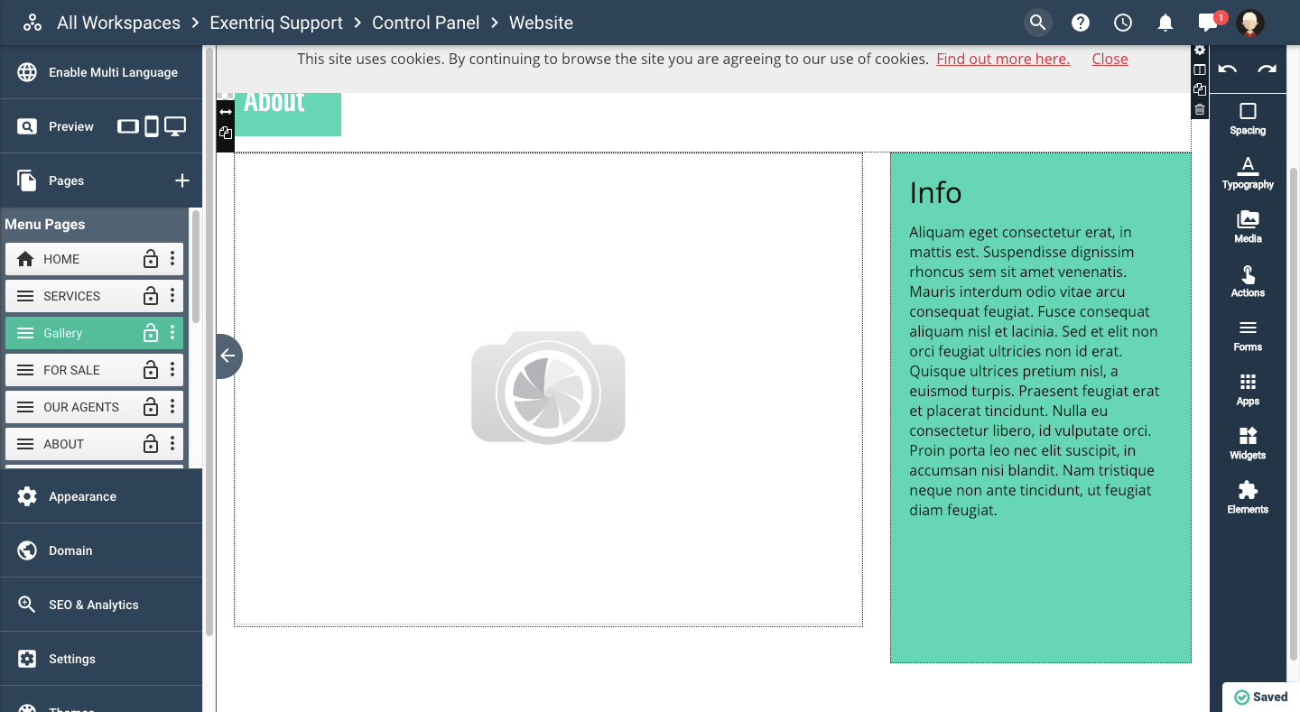
Task: Switch preview to mobile device view
Action: click(152, 126)
